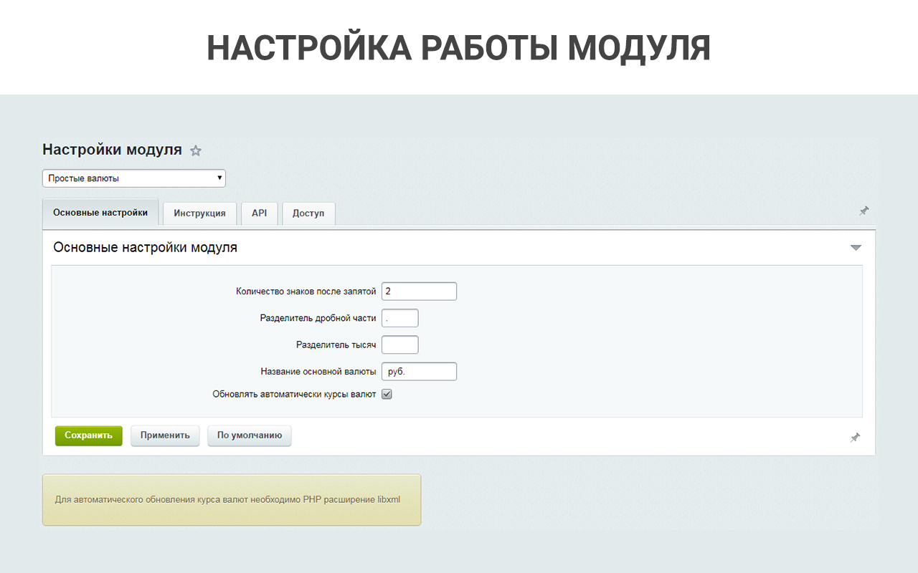This screenshot has height=573, width=918.
Task: Open the Простые валюты module dropdown
Action: click(x=134, y=178)
